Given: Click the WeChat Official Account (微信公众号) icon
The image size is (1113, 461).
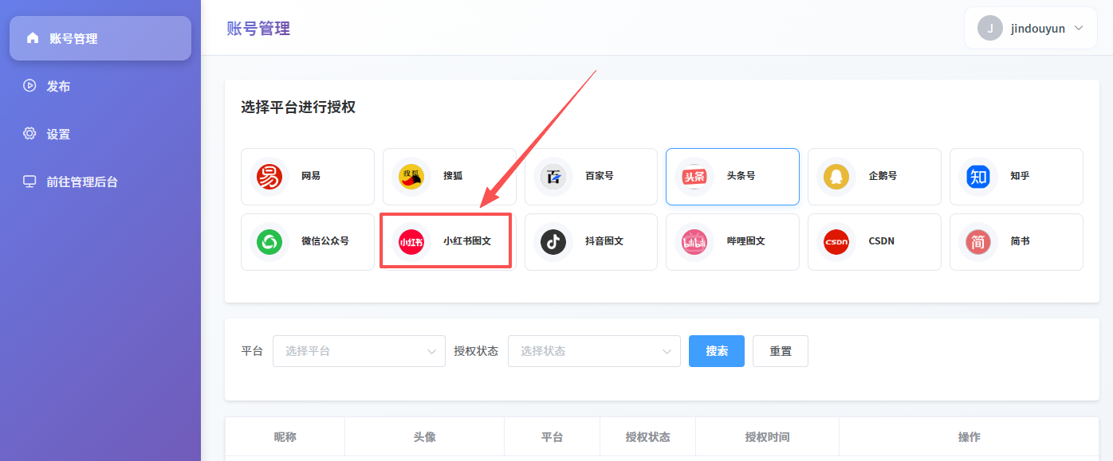Looking at the screenshot, I should [x=269, y=241].
